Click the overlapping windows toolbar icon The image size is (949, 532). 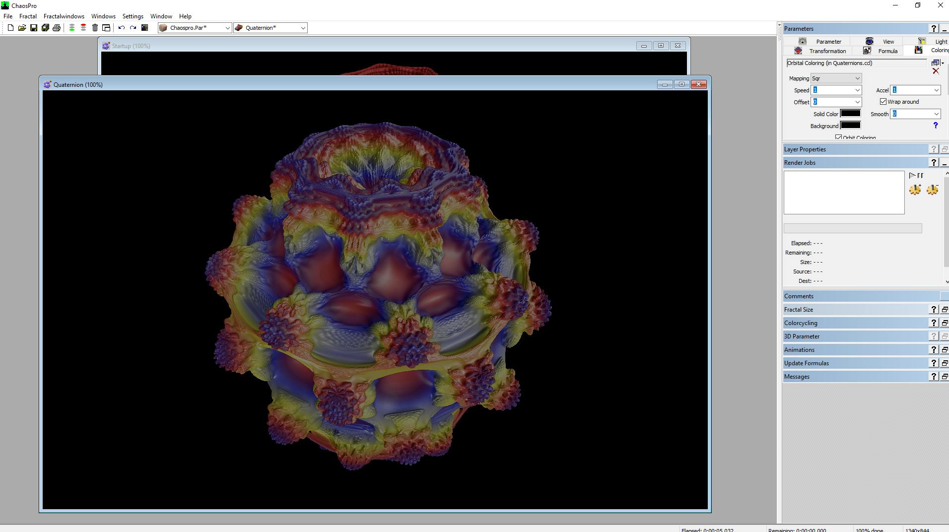tap(106, 28)
